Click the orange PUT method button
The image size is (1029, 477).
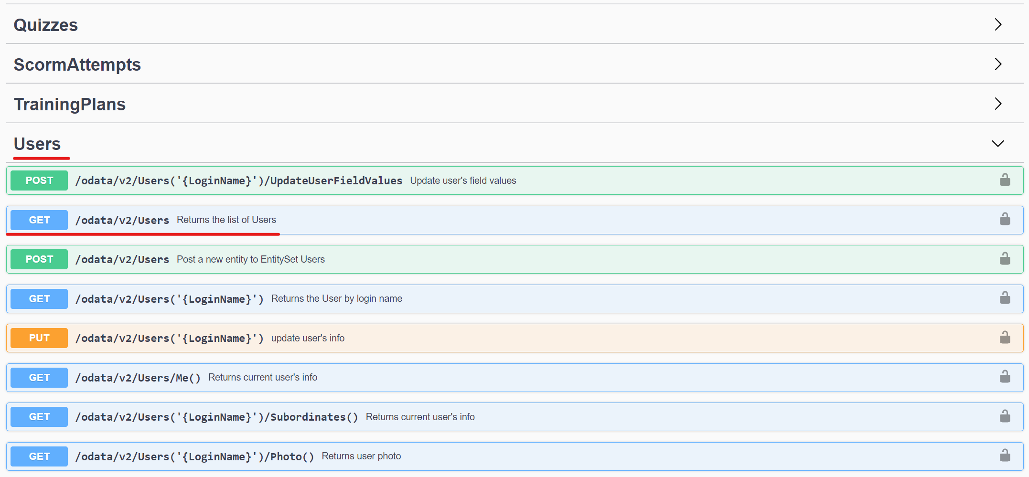[39, 338]
